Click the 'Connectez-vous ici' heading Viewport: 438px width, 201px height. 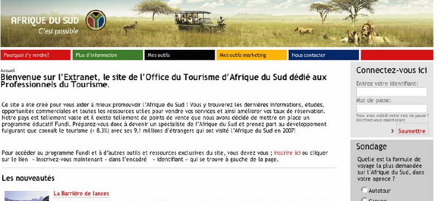tap(391, 70)
